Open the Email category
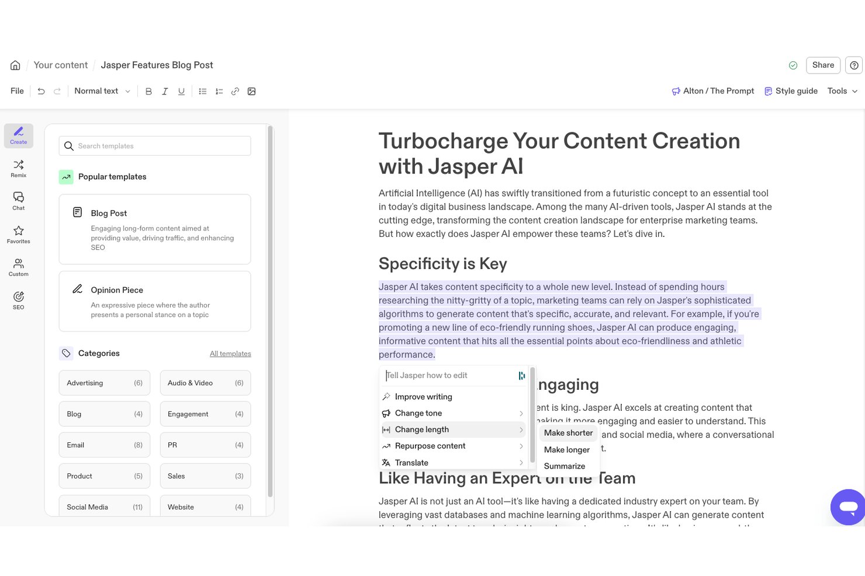This screenshot has height=576, width=865. click(x=105, y=445)
